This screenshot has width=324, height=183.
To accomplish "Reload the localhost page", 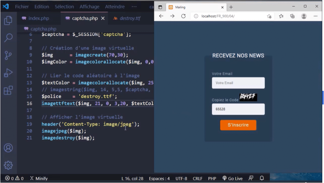I will coord(183,16).
